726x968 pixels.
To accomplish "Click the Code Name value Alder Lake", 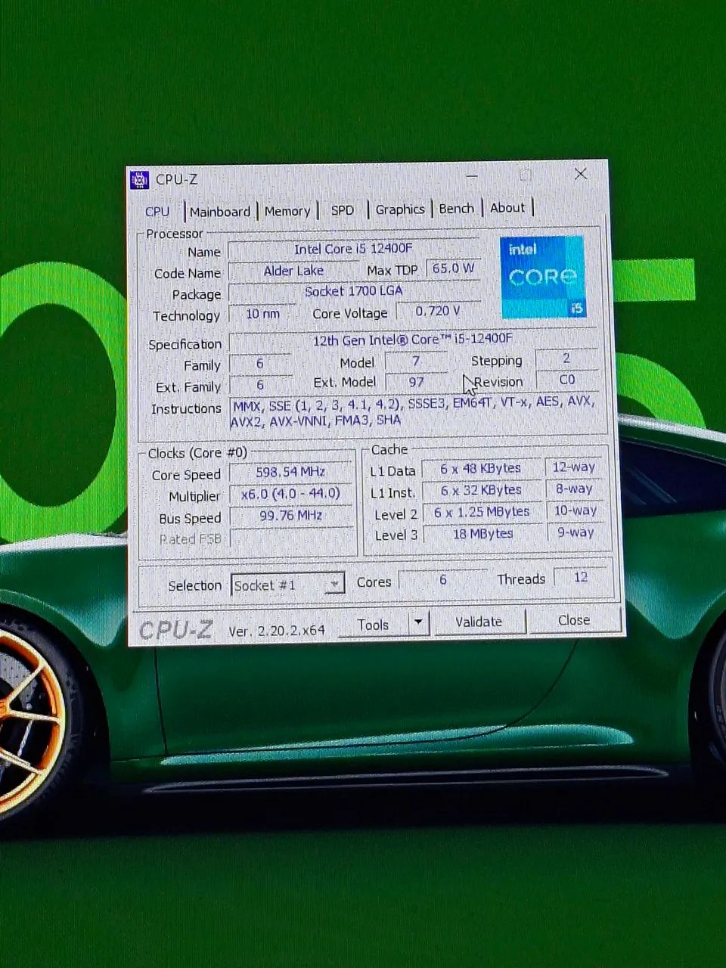I will [x=293, y=271].
